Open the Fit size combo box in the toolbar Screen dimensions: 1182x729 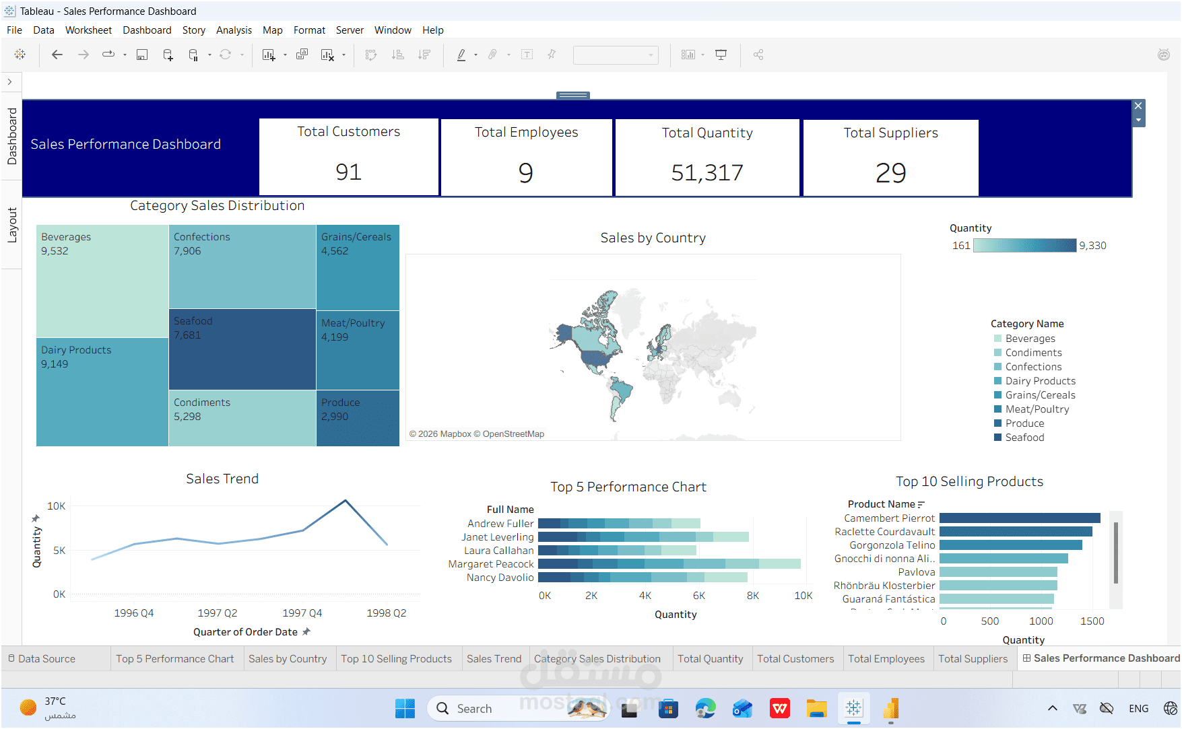(x=616, y=55)
